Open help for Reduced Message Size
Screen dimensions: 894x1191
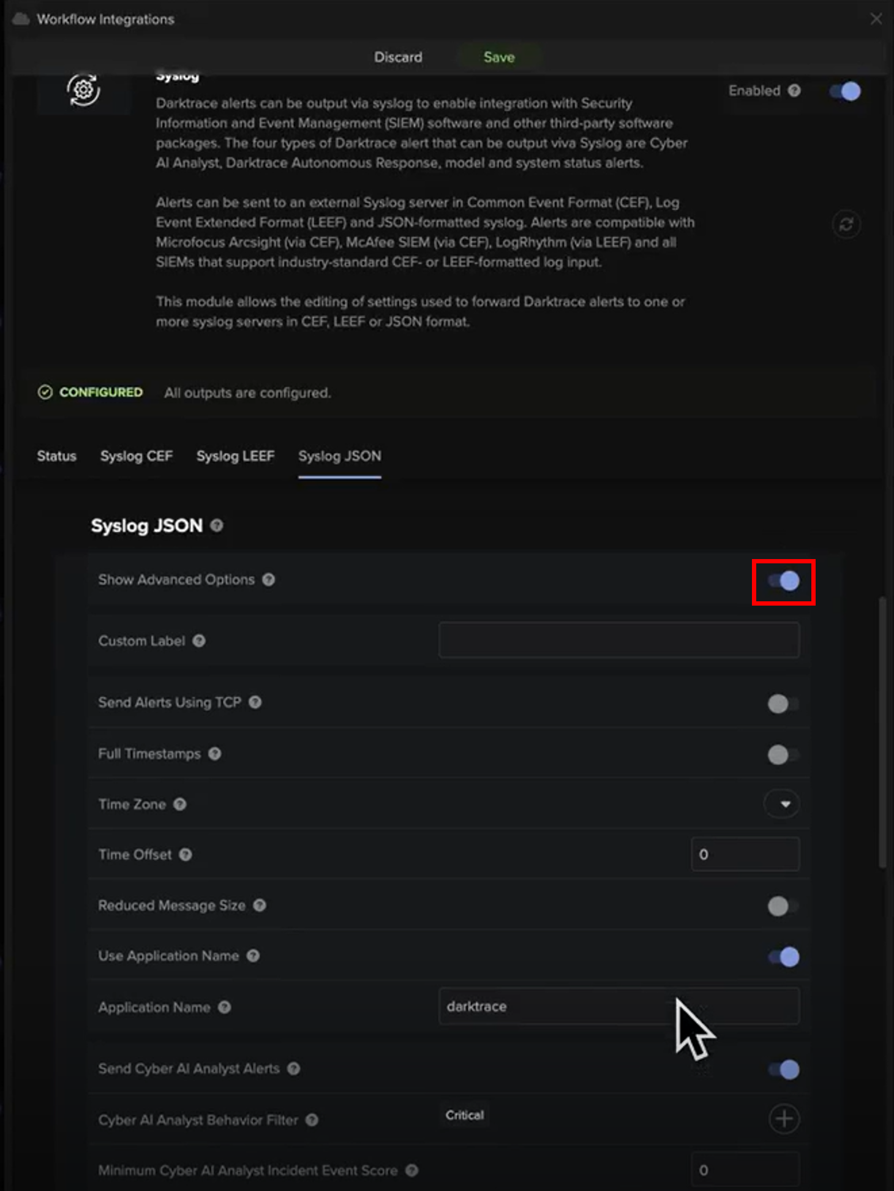click(260, 905)
